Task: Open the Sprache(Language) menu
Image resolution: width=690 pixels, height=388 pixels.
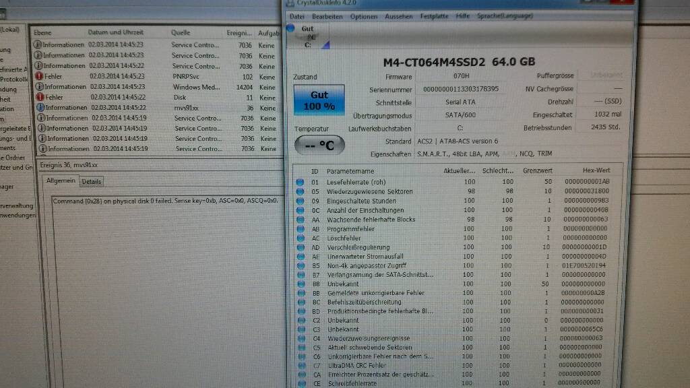Action: coord(505,16)
